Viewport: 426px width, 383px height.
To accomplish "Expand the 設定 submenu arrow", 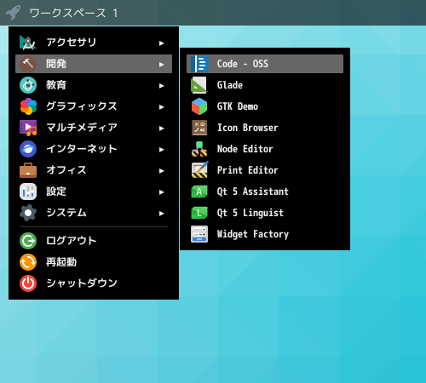I will pos(162,192).
